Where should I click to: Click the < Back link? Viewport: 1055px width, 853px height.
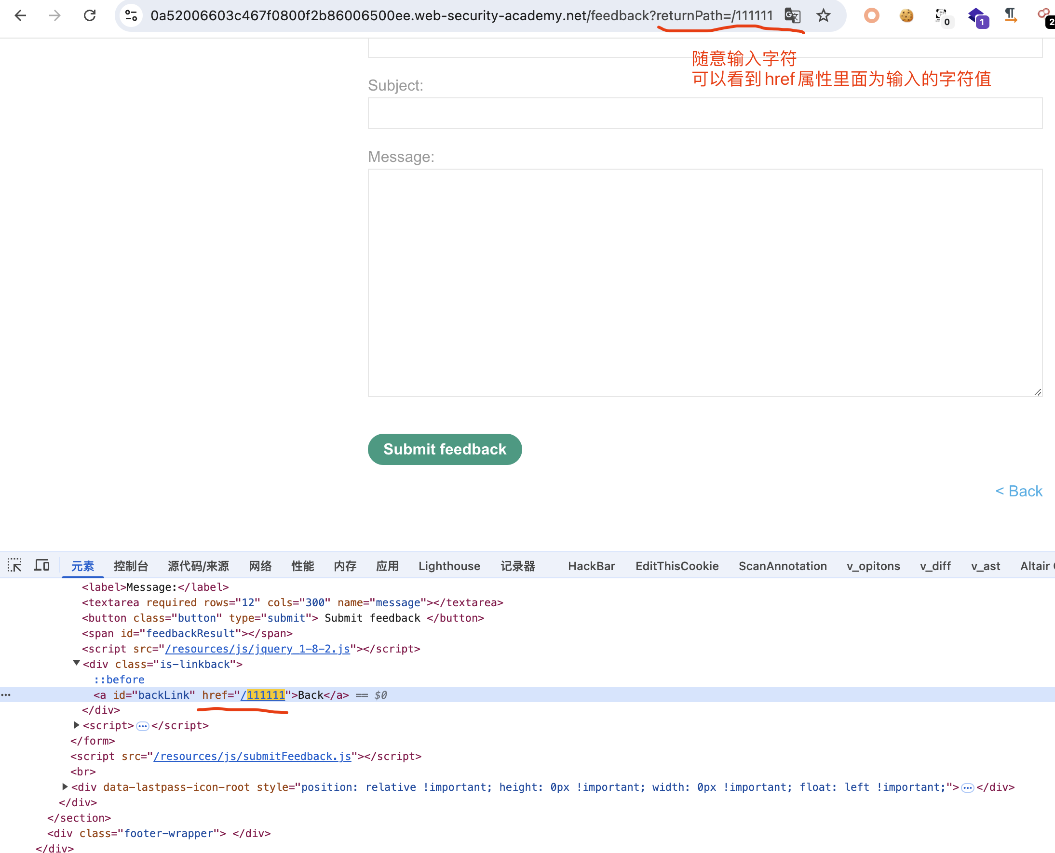click(x=1019, y=491)
